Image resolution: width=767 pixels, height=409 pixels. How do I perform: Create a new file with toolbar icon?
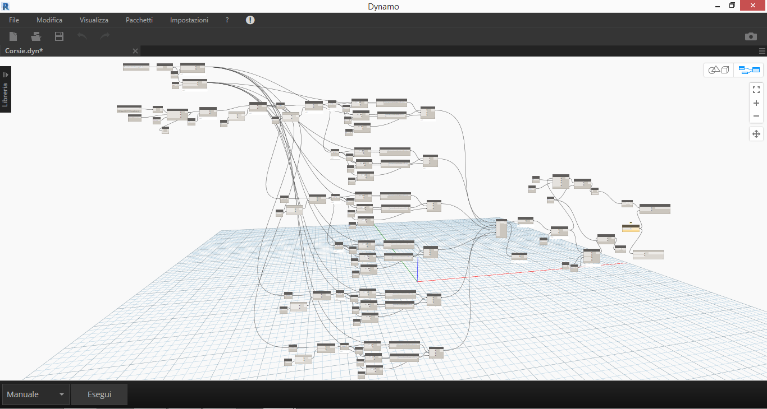point(13,36)
